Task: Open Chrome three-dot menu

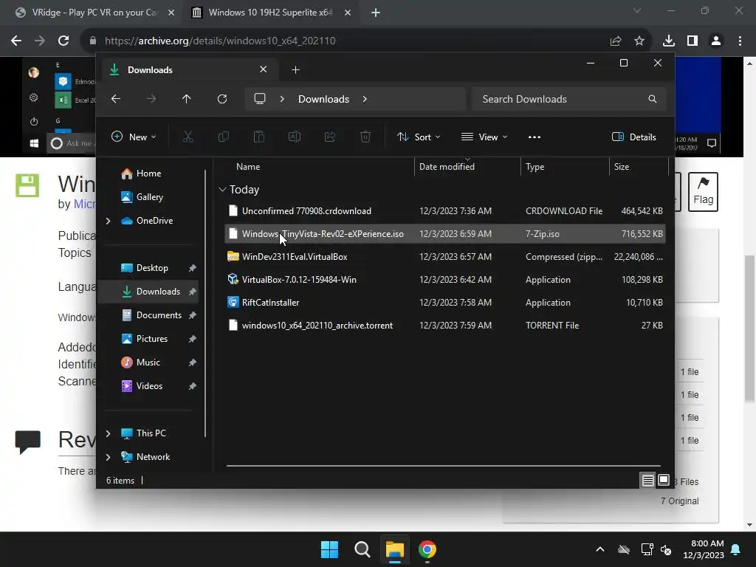Action: [740, 41]
